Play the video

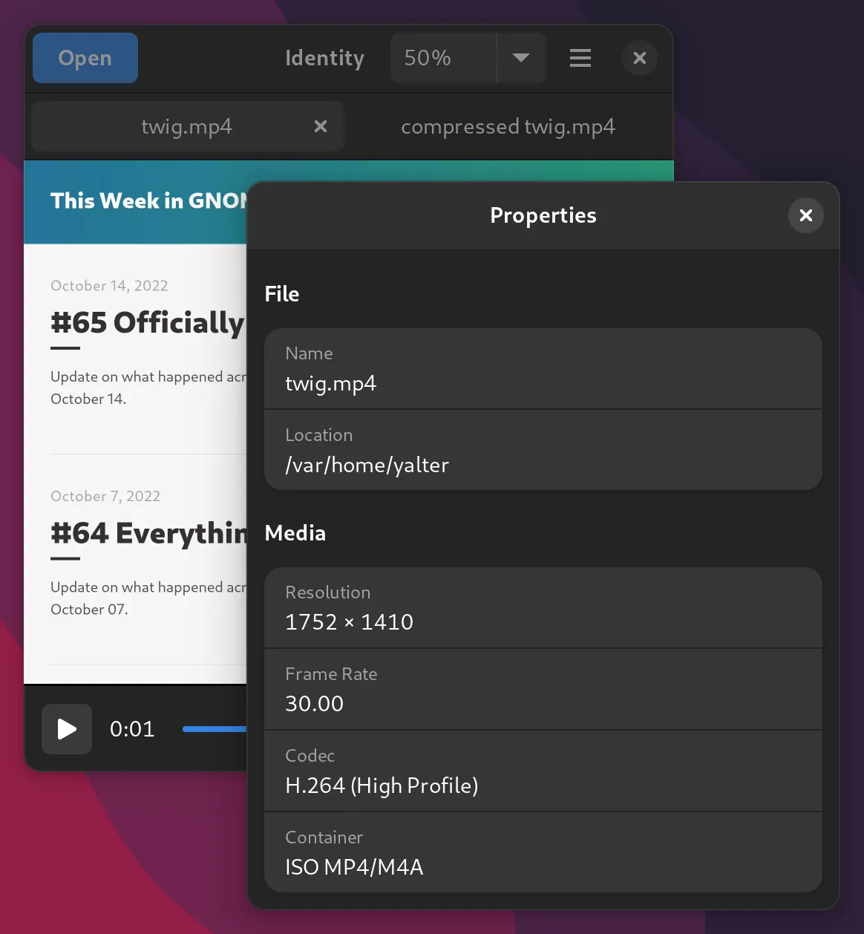[x=67, y=729]
